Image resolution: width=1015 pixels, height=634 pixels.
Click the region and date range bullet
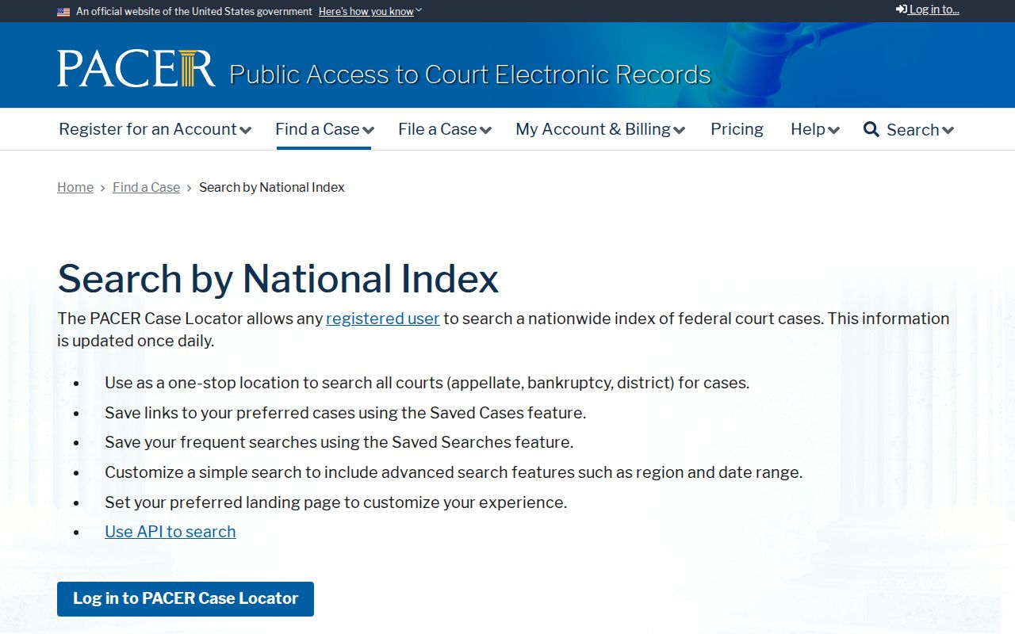coord(454,472)
